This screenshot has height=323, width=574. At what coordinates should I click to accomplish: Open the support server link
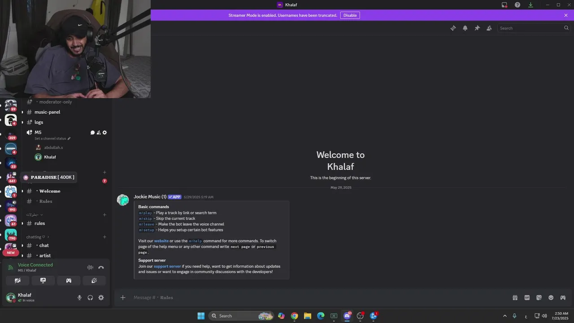tap(167, 266)
